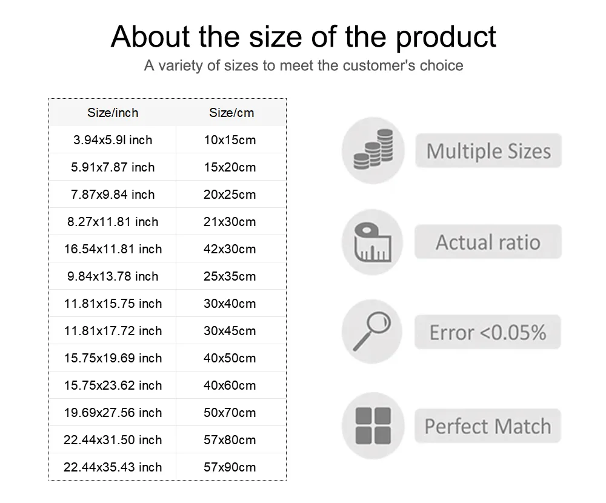Click the Size/inch column header
Image resolution: width=606 pixels, height=503 pixels.
click(x=113, y=113)
